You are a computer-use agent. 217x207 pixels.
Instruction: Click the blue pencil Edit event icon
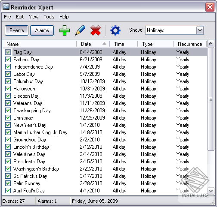pyautogui.click(x=80, y=30)
